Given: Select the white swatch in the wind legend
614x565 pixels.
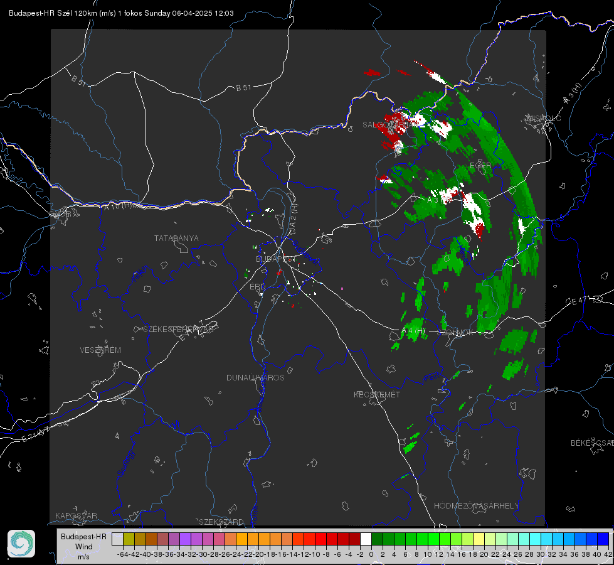Looking at the screenshot, I should coord(366,539).
